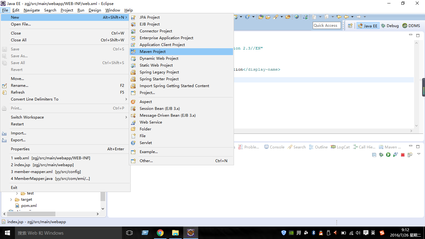Choose Spring Starter Project
The image size is (425, 239).
(181, 79)
